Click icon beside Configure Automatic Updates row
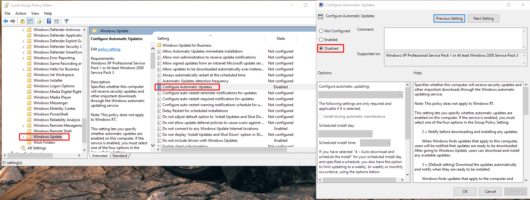This screenshot has width=530, height=200. (159, 87)
